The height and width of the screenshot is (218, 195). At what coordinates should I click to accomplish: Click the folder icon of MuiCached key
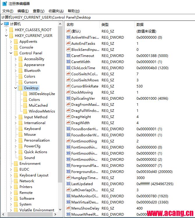[x=25, y=106]
